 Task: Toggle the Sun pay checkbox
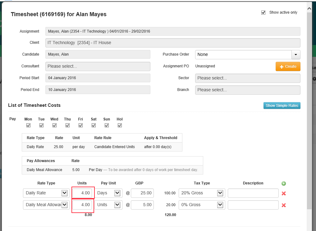coord(107,125)
